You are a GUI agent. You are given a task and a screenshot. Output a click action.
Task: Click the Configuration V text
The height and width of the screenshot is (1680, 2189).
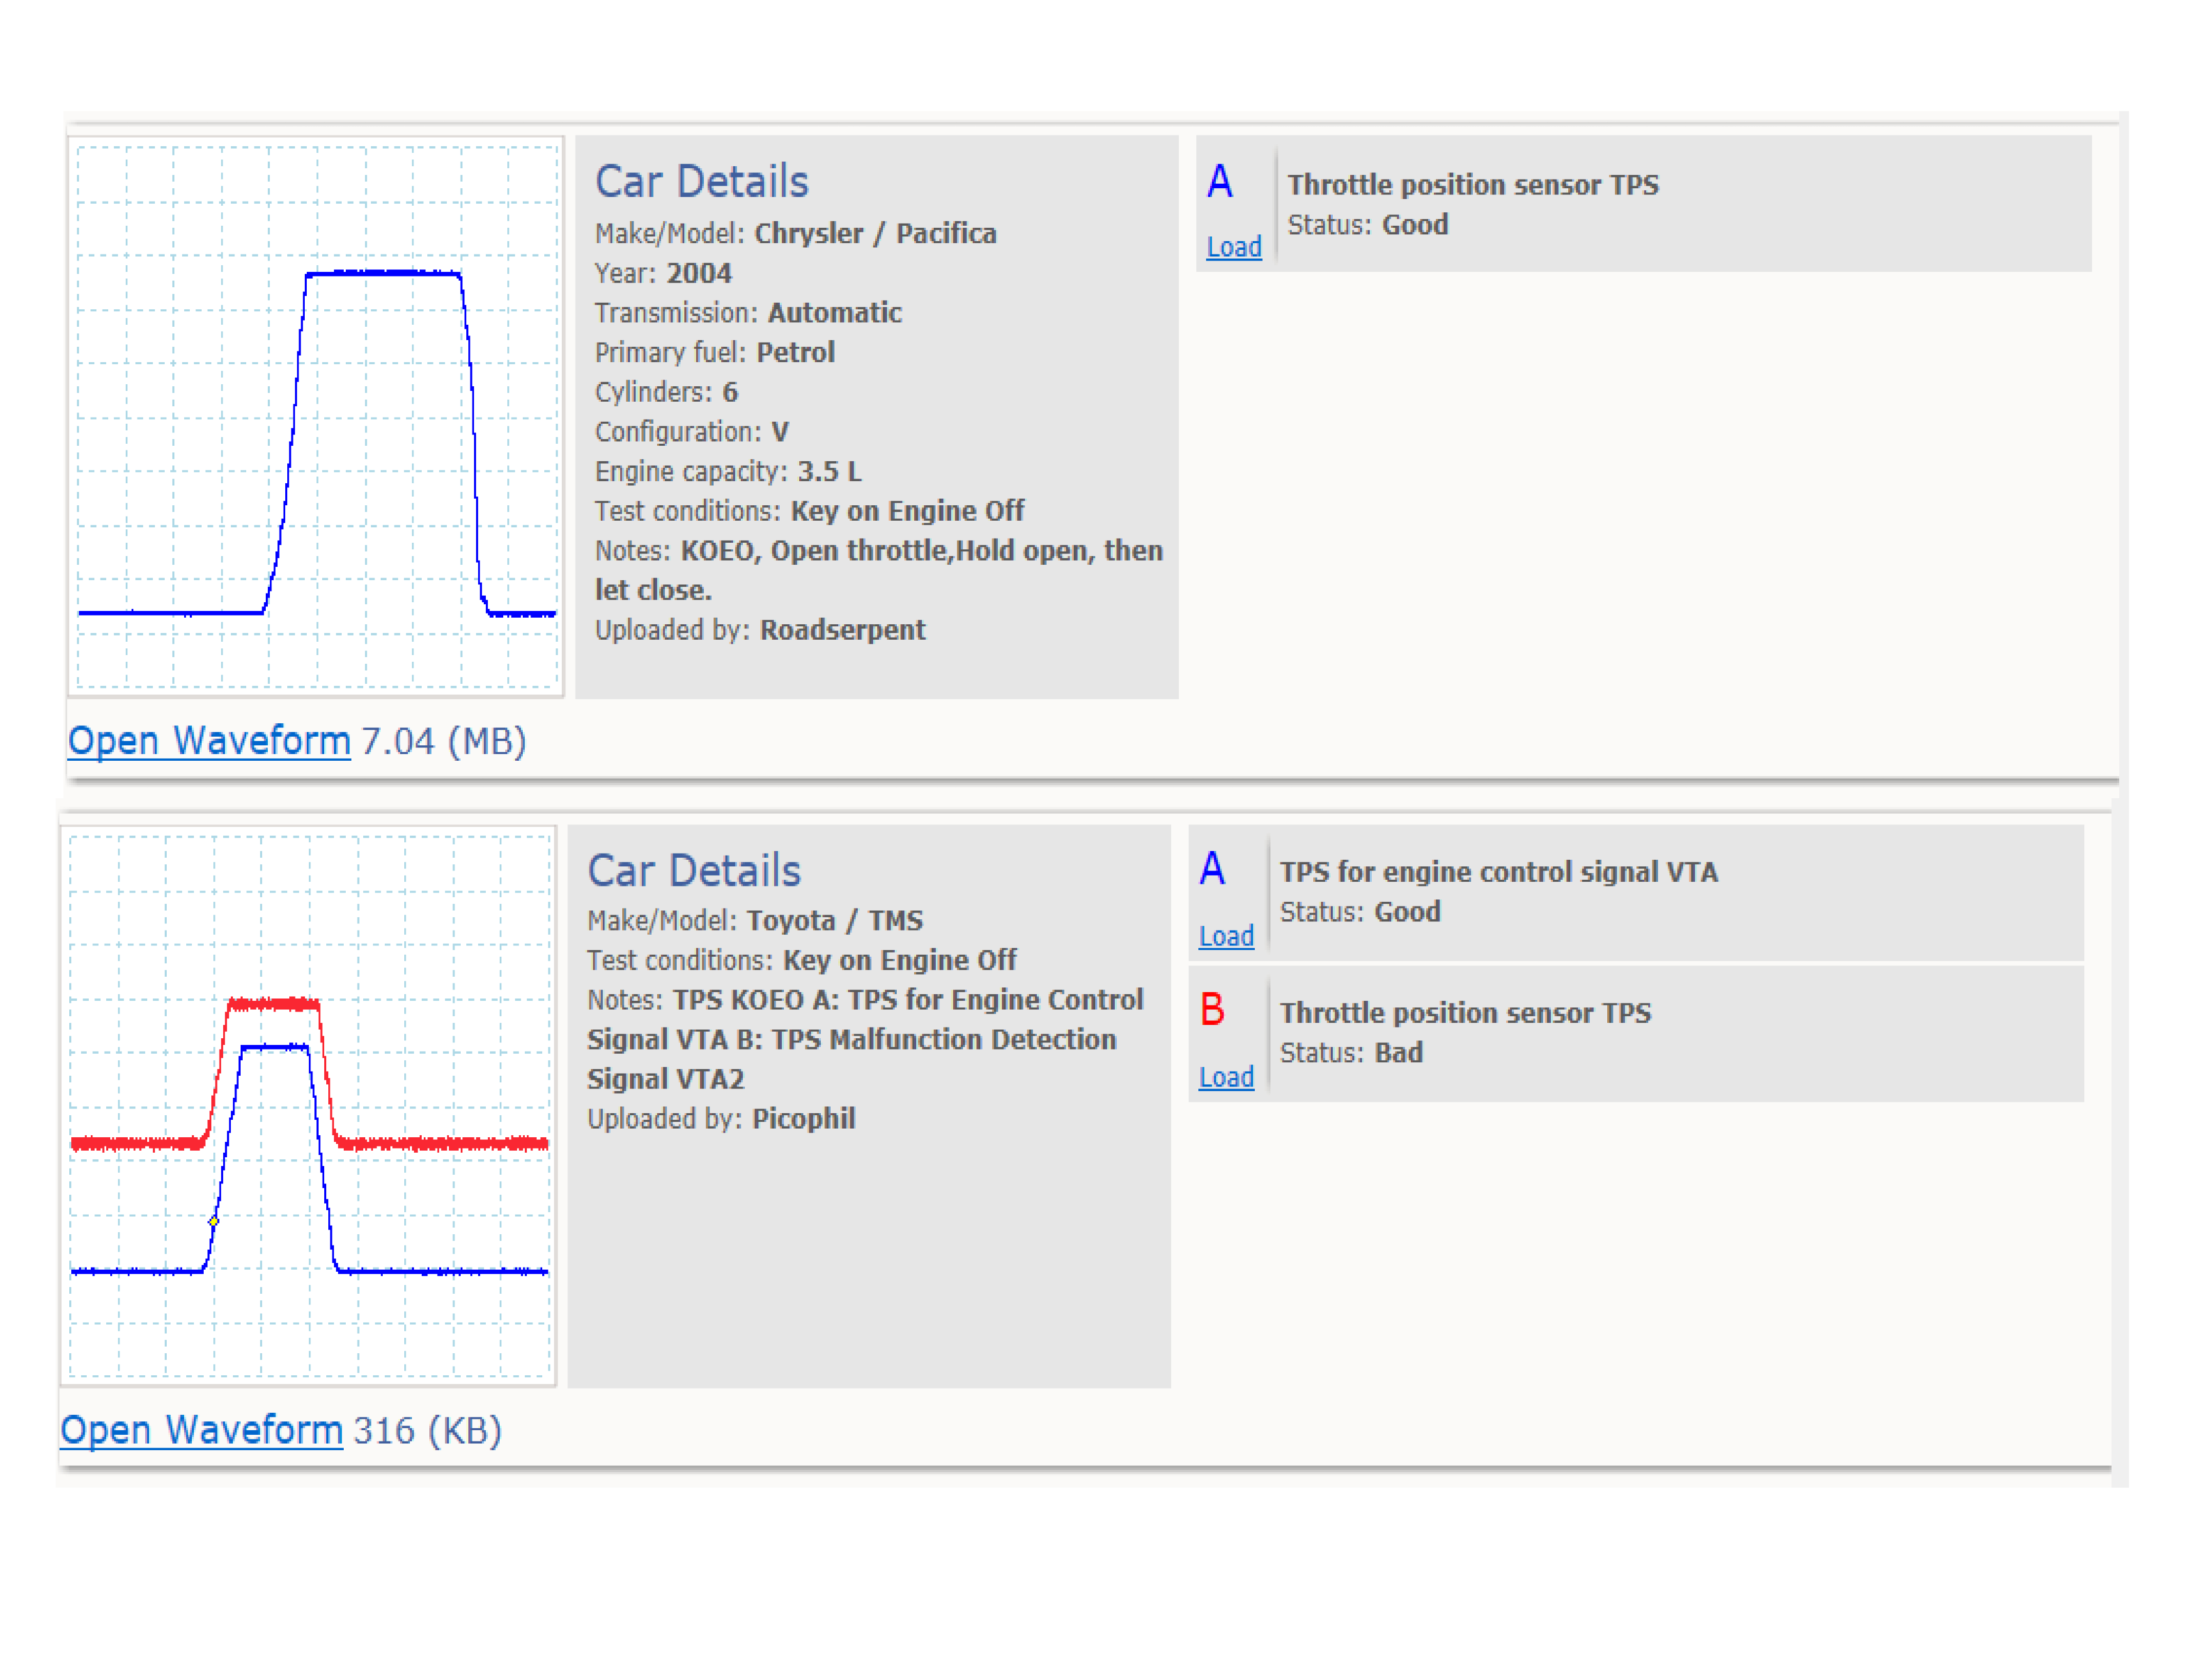tap(691, 432)
